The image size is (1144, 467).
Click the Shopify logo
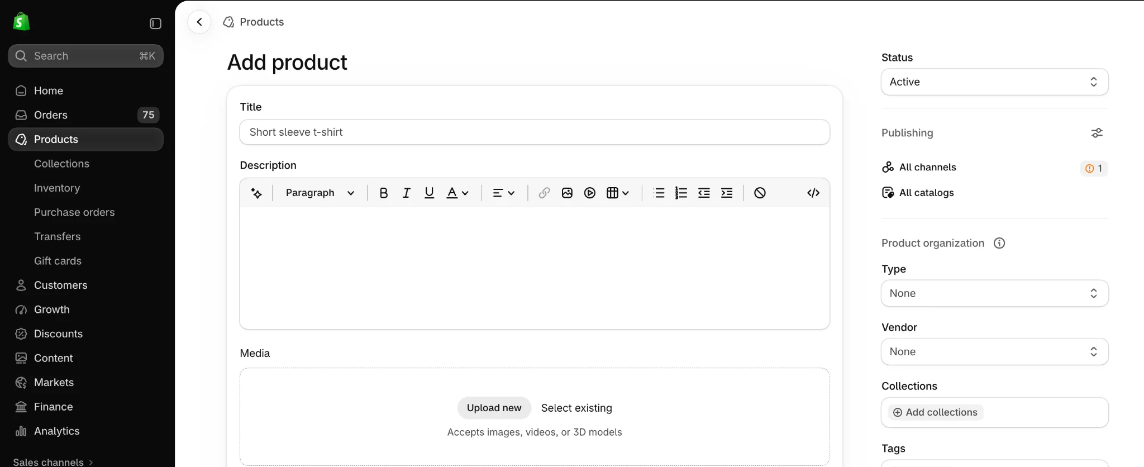click(x=21, y=22)
